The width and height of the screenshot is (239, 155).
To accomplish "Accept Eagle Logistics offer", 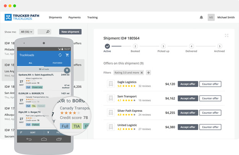I will 188,84.
